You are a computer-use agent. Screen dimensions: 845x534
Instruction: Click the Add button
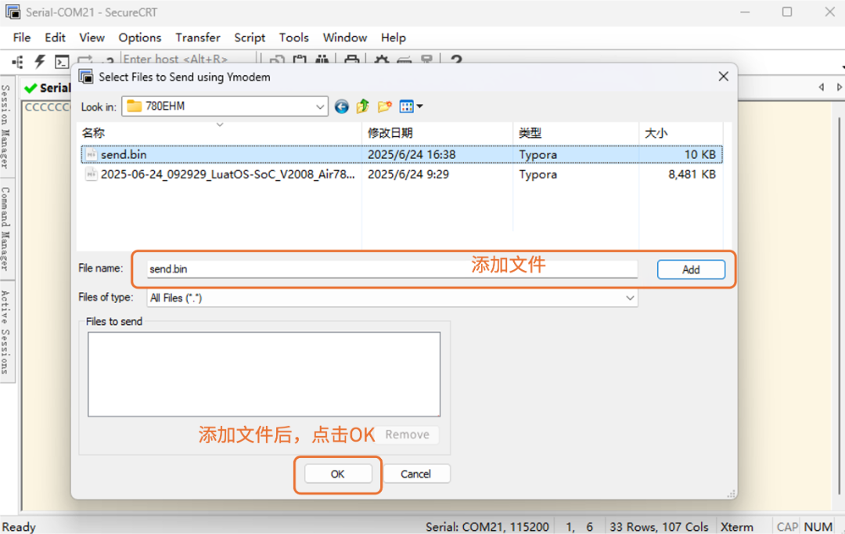[691, 269]
